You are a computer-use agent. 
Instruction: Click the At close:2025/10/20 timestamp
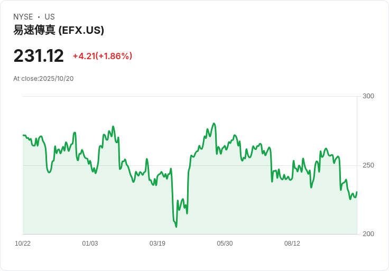coord(43,79)
